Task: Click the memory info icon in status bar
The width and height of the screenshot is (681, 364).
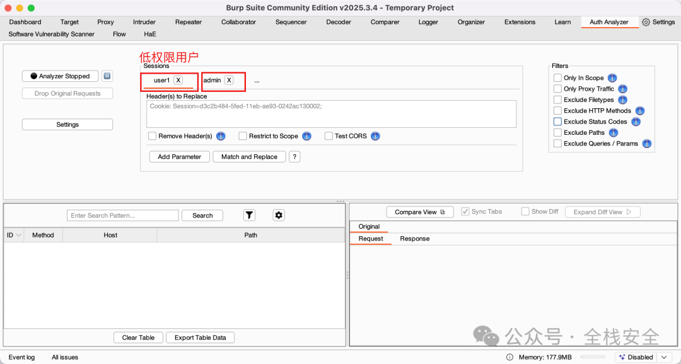Action: [510, 358]
